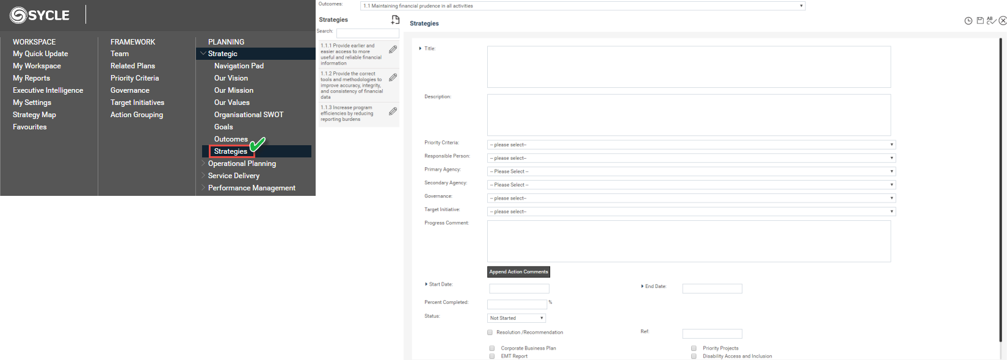The height and width of the screenshot is (360, 1008).
Task: Open the Target Initiative dropdown
Action: (691, 212)
